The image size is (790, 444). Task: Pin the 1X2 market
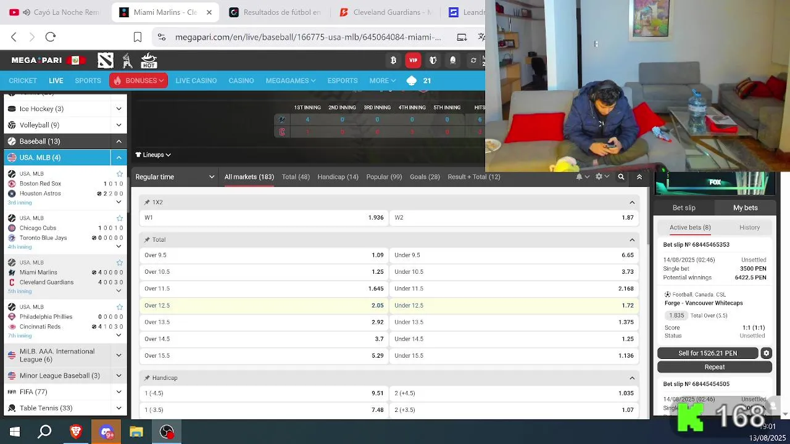(x=148, y=202)
